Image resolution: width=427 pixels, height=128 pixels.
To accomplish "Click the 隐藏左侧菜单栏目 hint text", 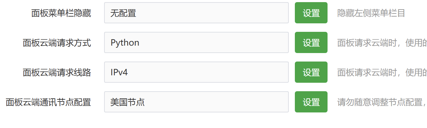I will pyautogui.click(x=371, y=13).
